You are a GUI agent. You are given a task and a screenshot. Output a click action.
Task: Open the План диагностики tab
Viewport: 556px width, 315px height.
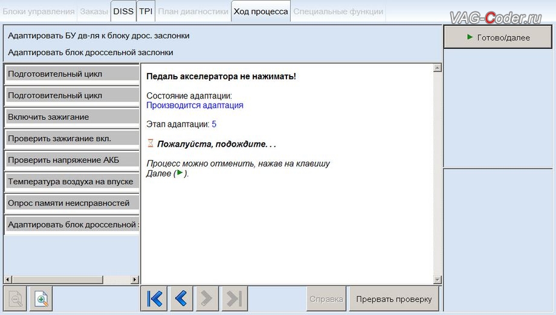(193, 11)
